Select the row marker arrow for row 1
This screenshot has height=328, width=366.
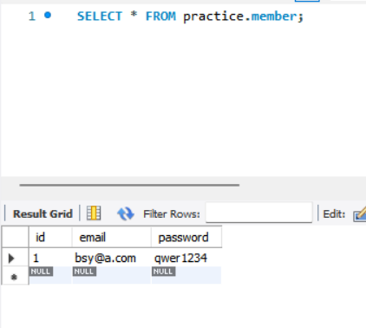[11, 258]
